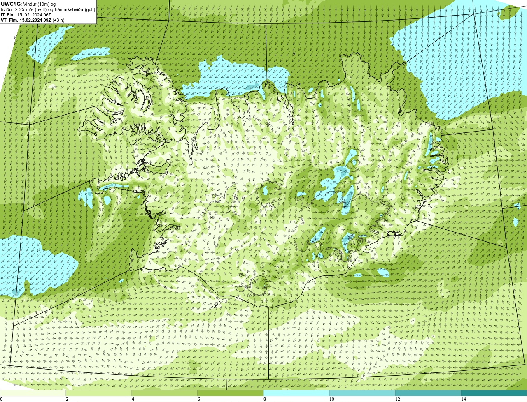Click the 0–2 m/s pale yellow legend swatch
527x402 pixels.
click(x=33, y=393)
